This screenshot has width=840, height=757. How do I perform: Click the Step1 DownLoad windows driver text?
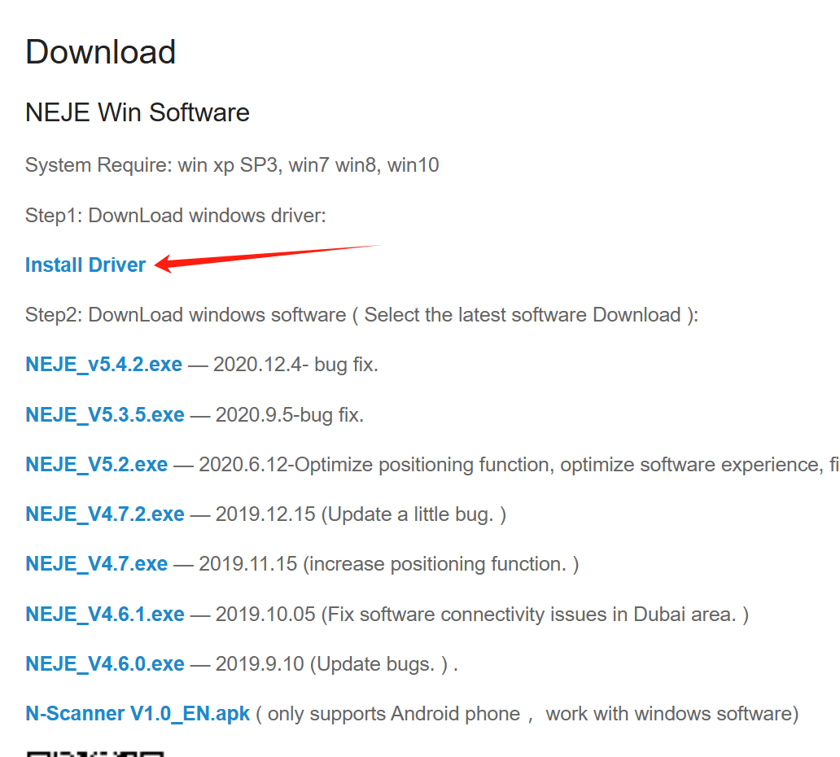coord(175,216)
